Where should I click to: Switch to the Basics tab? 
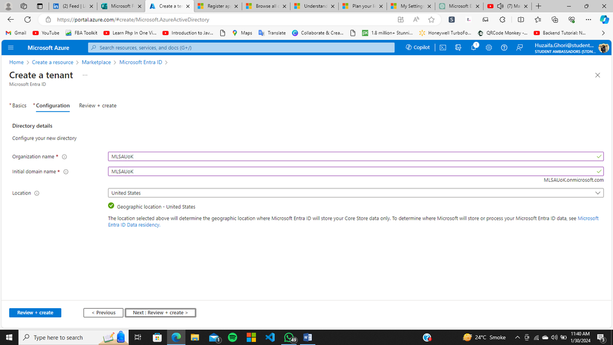coord(18,106)
